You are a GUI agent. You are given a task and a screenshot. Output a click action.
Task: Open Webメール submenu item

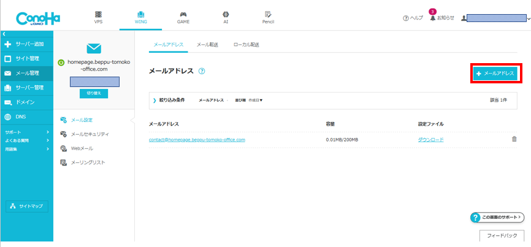(x=77, y=148)
